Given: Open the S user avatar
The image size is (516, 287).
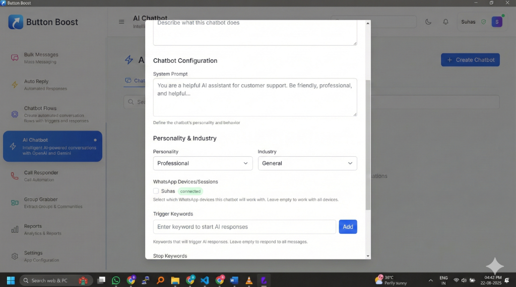Looking at the screenshot, I should tap(497, 22).
